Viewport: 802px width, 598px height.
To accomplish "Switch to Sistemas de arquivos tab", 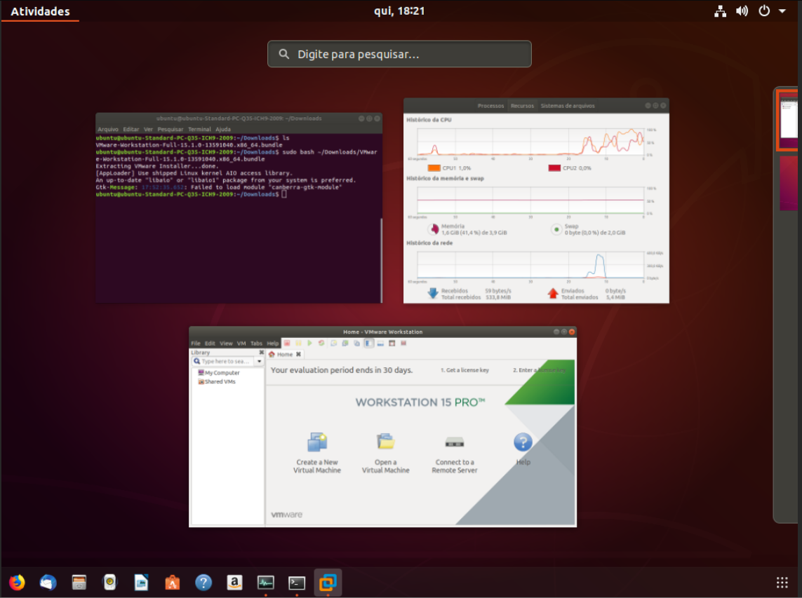I will pyautogui.click(x=567, y=106).
